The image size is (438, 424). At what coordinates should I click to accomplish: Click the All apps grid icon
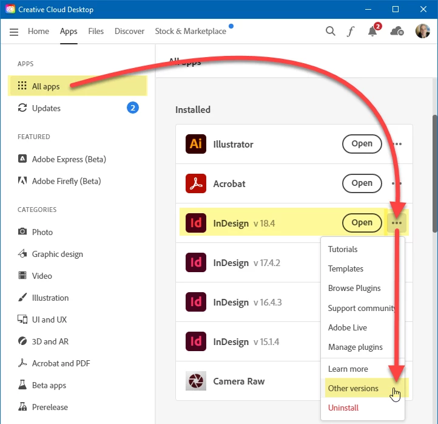point(22,86)
